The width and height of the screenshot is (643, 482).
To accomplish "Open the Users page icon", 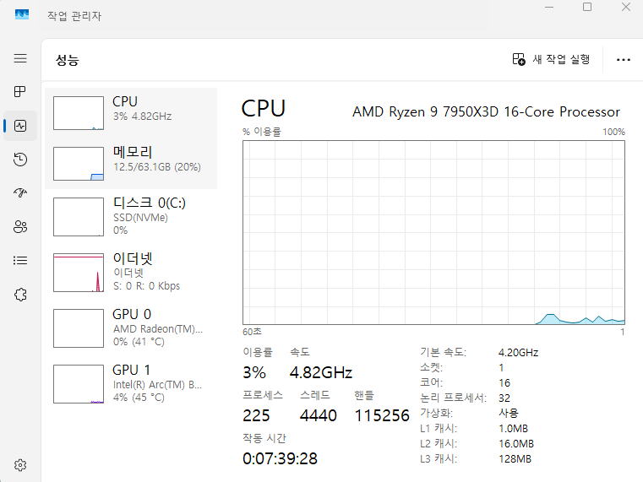I will tap(20, 226).
